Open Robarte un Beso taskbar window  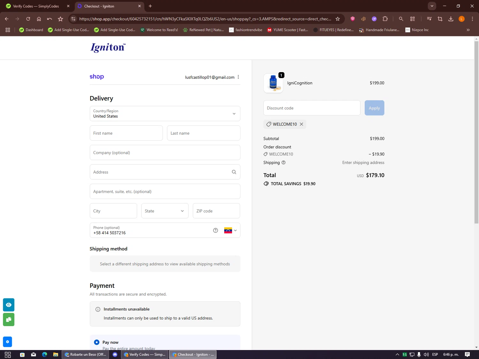point(85,355)
